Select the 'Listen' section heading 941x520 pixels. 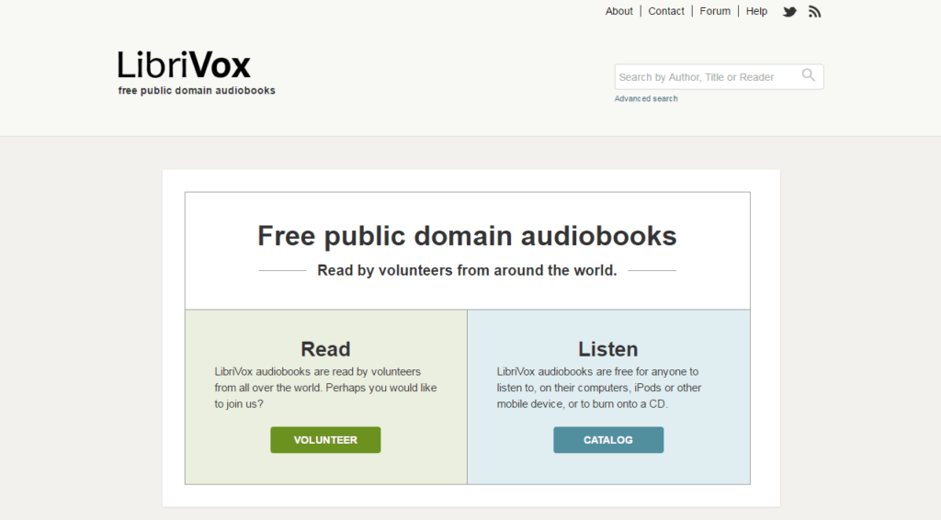(608, 349)
